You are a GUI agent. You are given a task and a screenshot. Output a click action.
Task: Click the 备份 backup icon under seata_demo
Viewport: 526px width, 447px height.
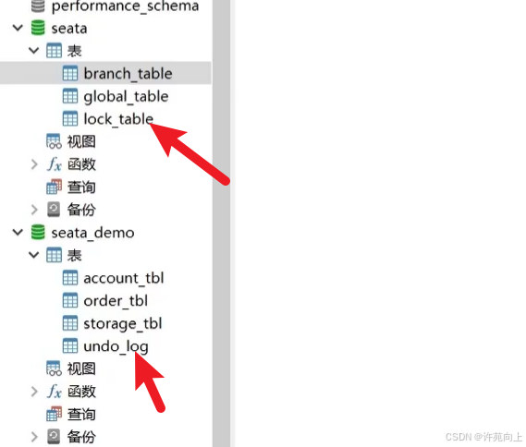pos(54,437)
